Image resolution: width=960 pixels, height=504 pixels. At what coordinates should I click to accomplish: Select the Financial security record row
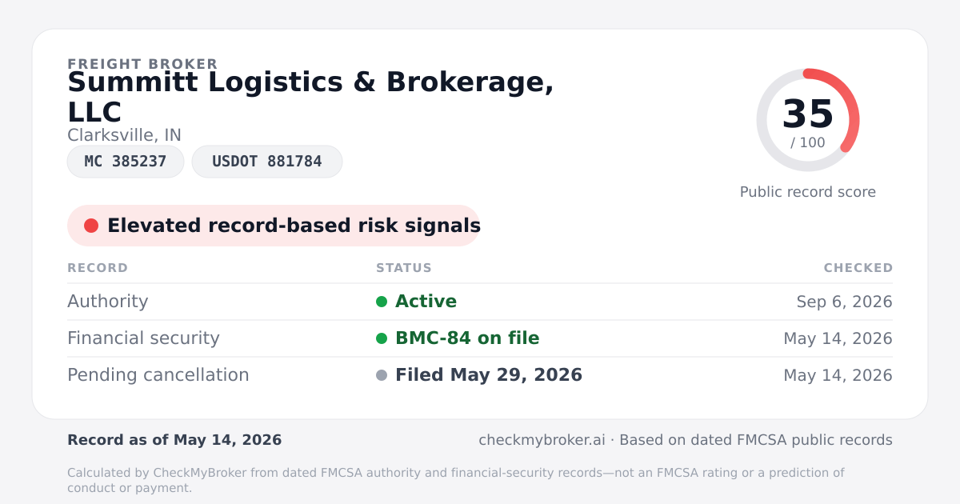click(480, 338)
